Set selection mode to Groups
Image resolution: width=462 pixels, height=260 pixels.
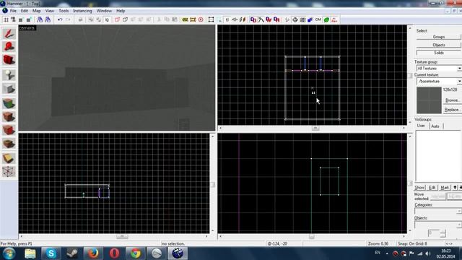click(438, 37)
